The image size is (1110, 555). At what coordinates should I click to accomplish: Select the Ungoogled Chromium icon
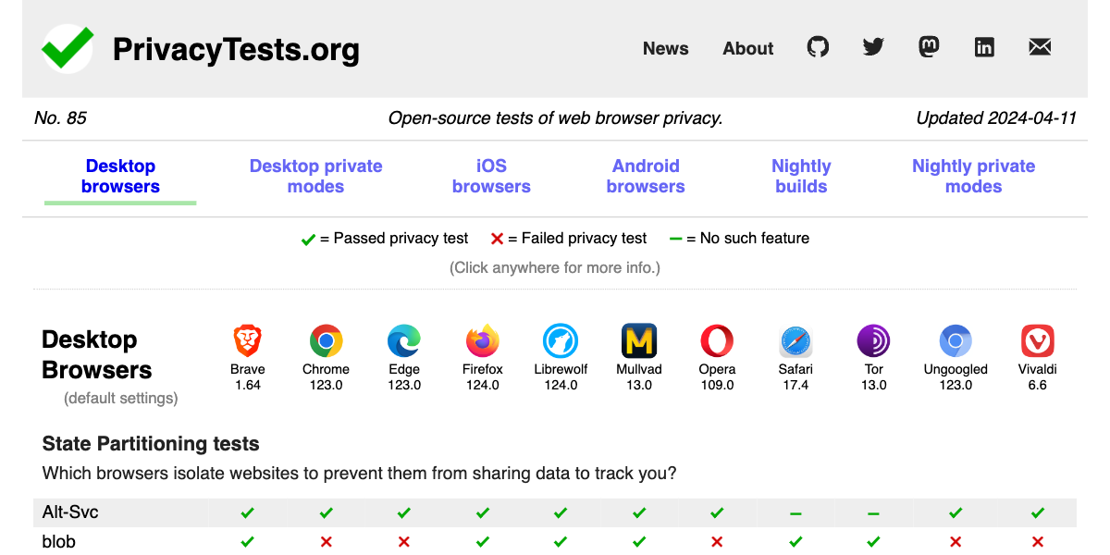pos(956,341)
